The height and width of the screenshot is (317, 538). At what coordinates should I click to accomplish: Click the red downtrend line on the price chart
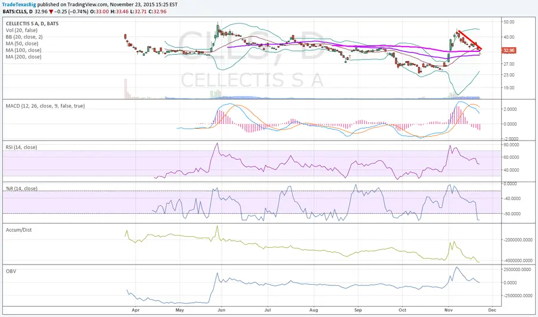click(x=470, y=40)
